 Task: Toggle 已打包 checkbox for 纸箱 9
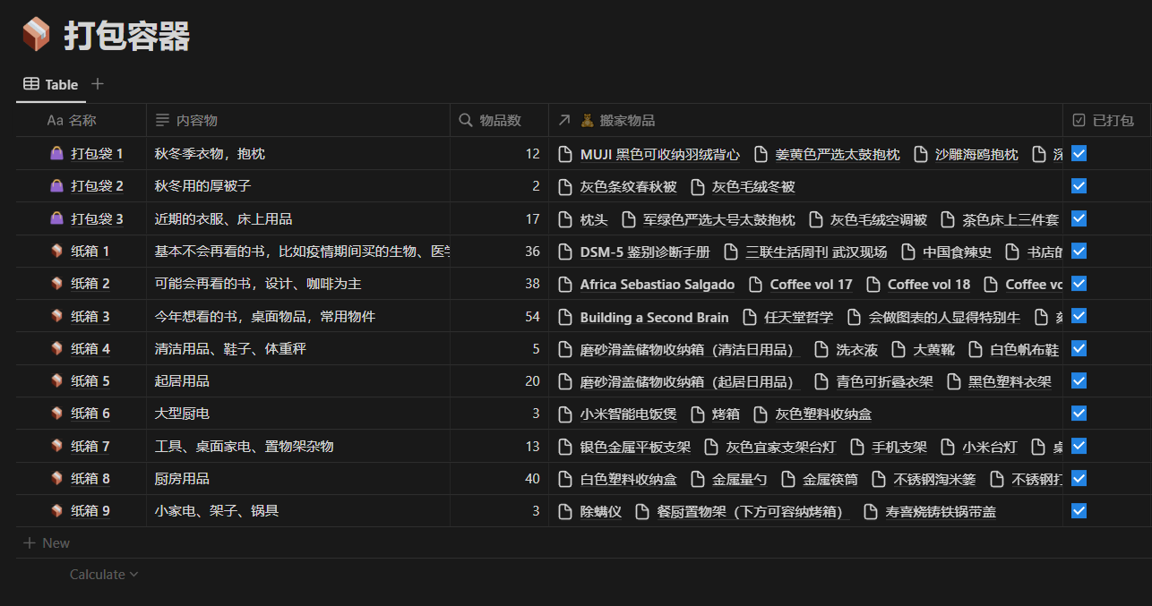[1079, 510]
